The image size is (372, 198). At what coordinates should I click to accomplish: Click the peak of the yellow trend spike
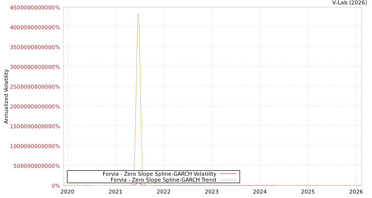pos(138,14)
